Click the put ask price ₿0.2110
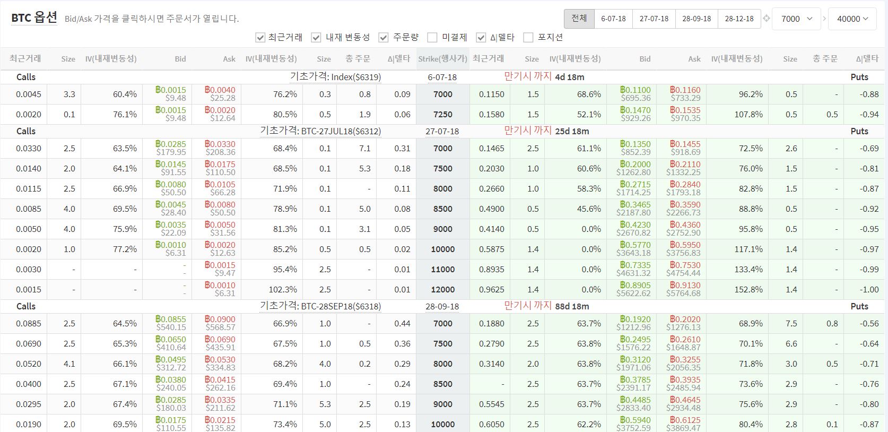888x432 pixels. tap(685, 165)
